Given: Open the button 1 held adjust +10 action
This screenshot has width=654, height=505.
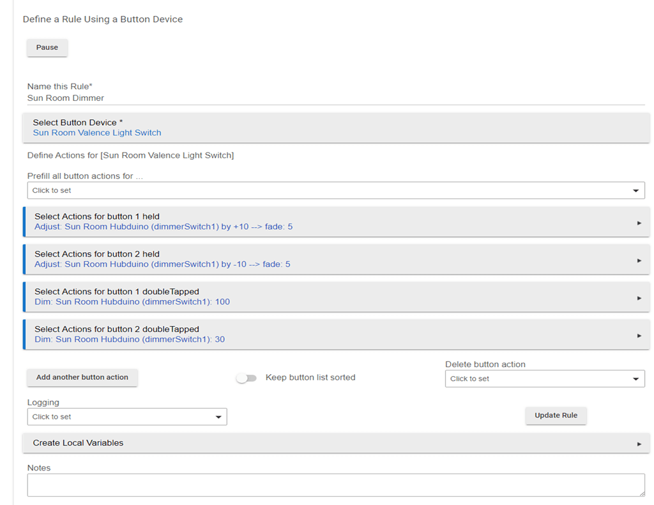Looking at the screenshot, I should (x=163, y=227).
